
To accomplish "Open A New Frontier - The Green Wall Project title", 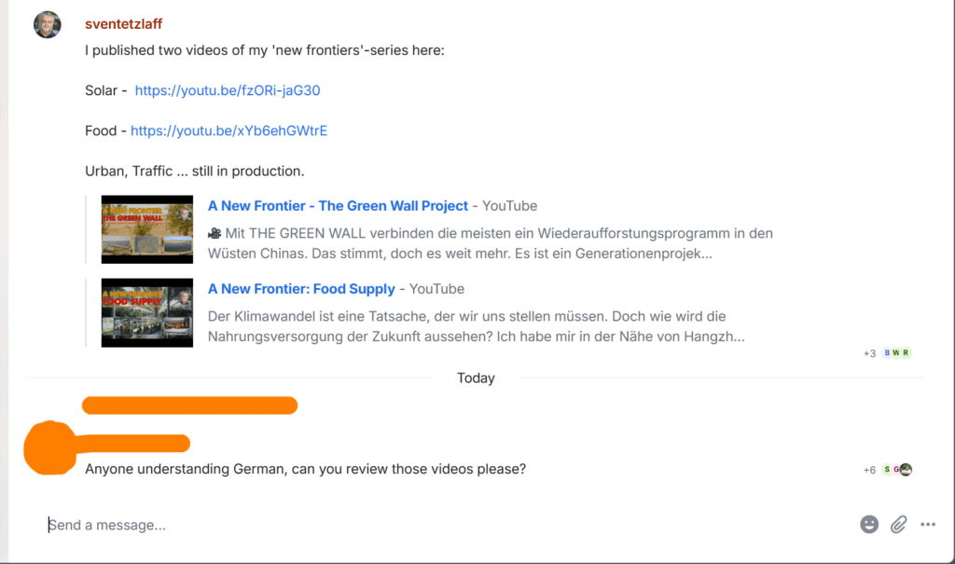I will pos(338,206).
